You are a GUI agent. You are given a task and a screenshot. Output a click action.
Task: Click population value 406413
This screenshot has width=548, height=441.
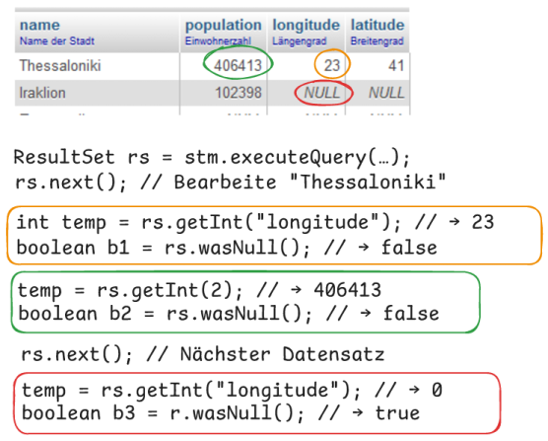tap(238, 65)
